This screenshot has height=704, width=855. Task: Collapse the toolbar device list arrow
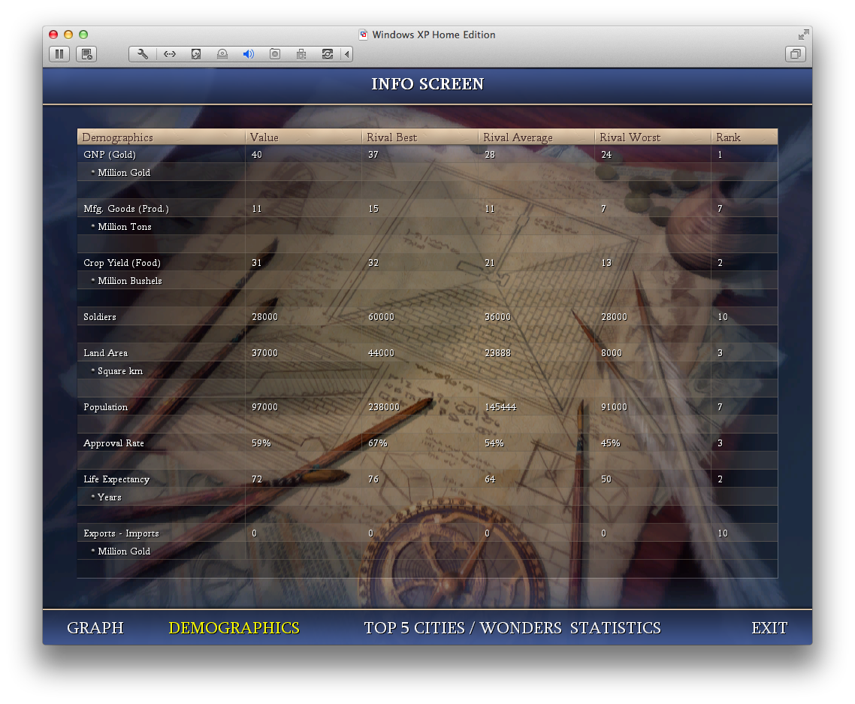click(347, 54)
